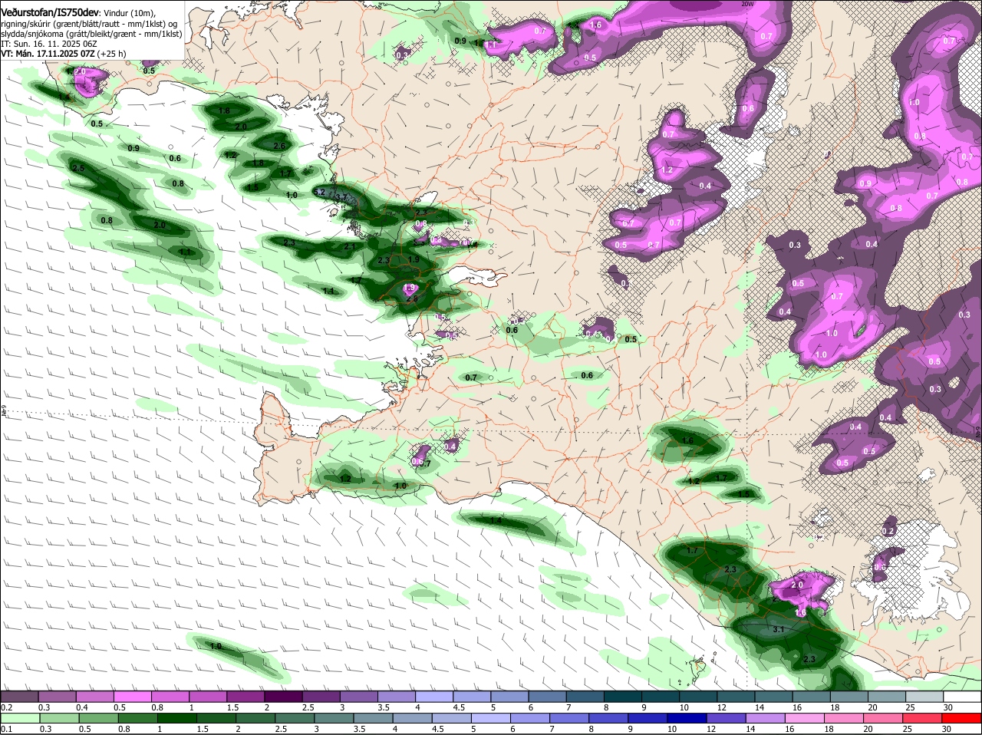
Task: Select lower legend swatch between 3 and 3.5
Action: [334, 718]
